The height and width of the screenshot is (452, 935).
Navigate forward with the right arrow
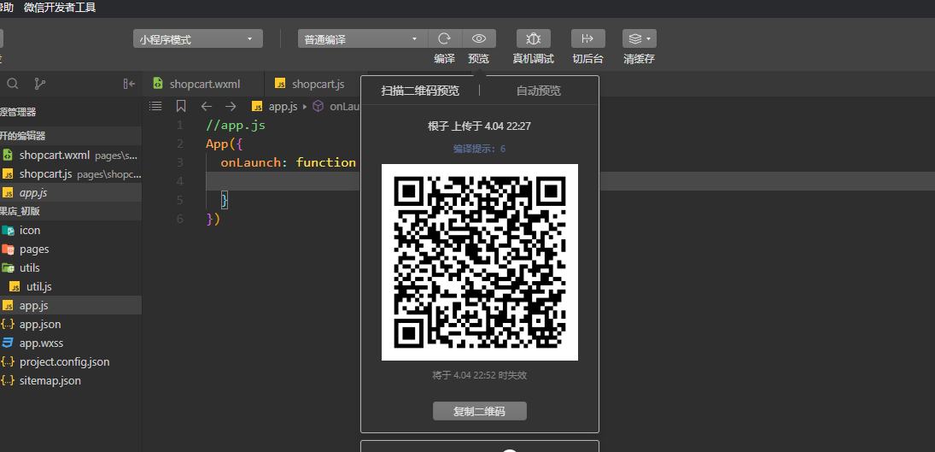pyautogui.click(x=231, y=106)
